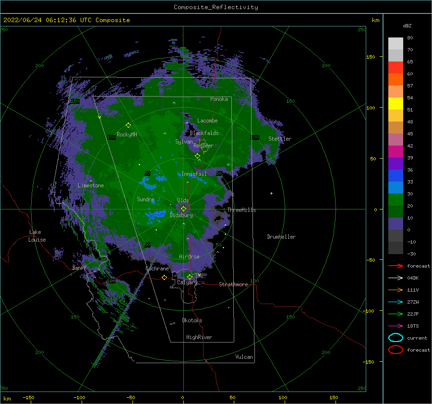Select the 65 dBZ red color swatch
The width and height of the screenshot is (432, 404).
coord(396,68)
